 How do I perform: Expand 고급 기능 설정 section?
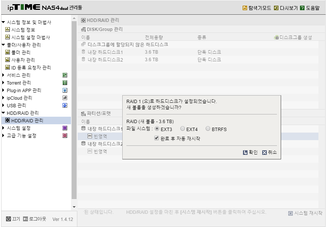pyautogui.click(x=3, y=136)
